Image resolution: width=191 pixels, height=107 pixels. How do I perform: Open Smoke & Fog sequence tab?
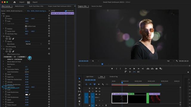tap(113, 77)
